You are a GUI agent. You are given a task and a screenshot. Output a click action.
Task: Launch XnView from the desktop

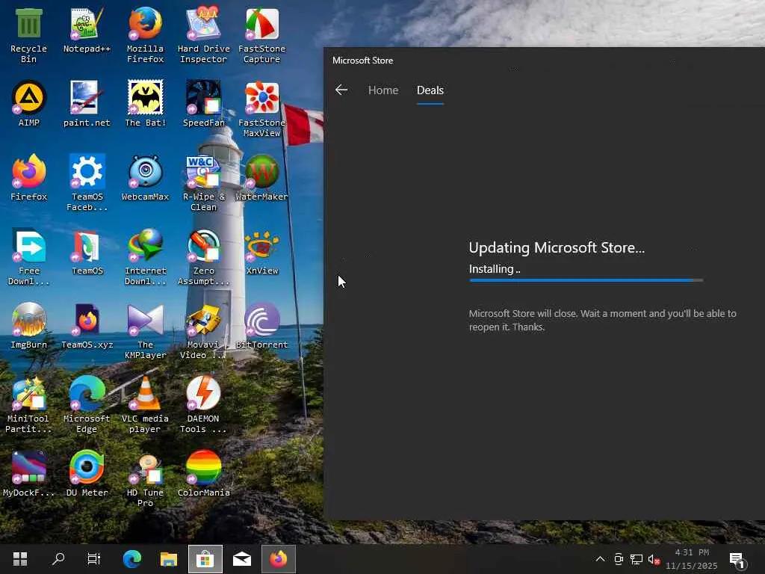tap(262, 252)
